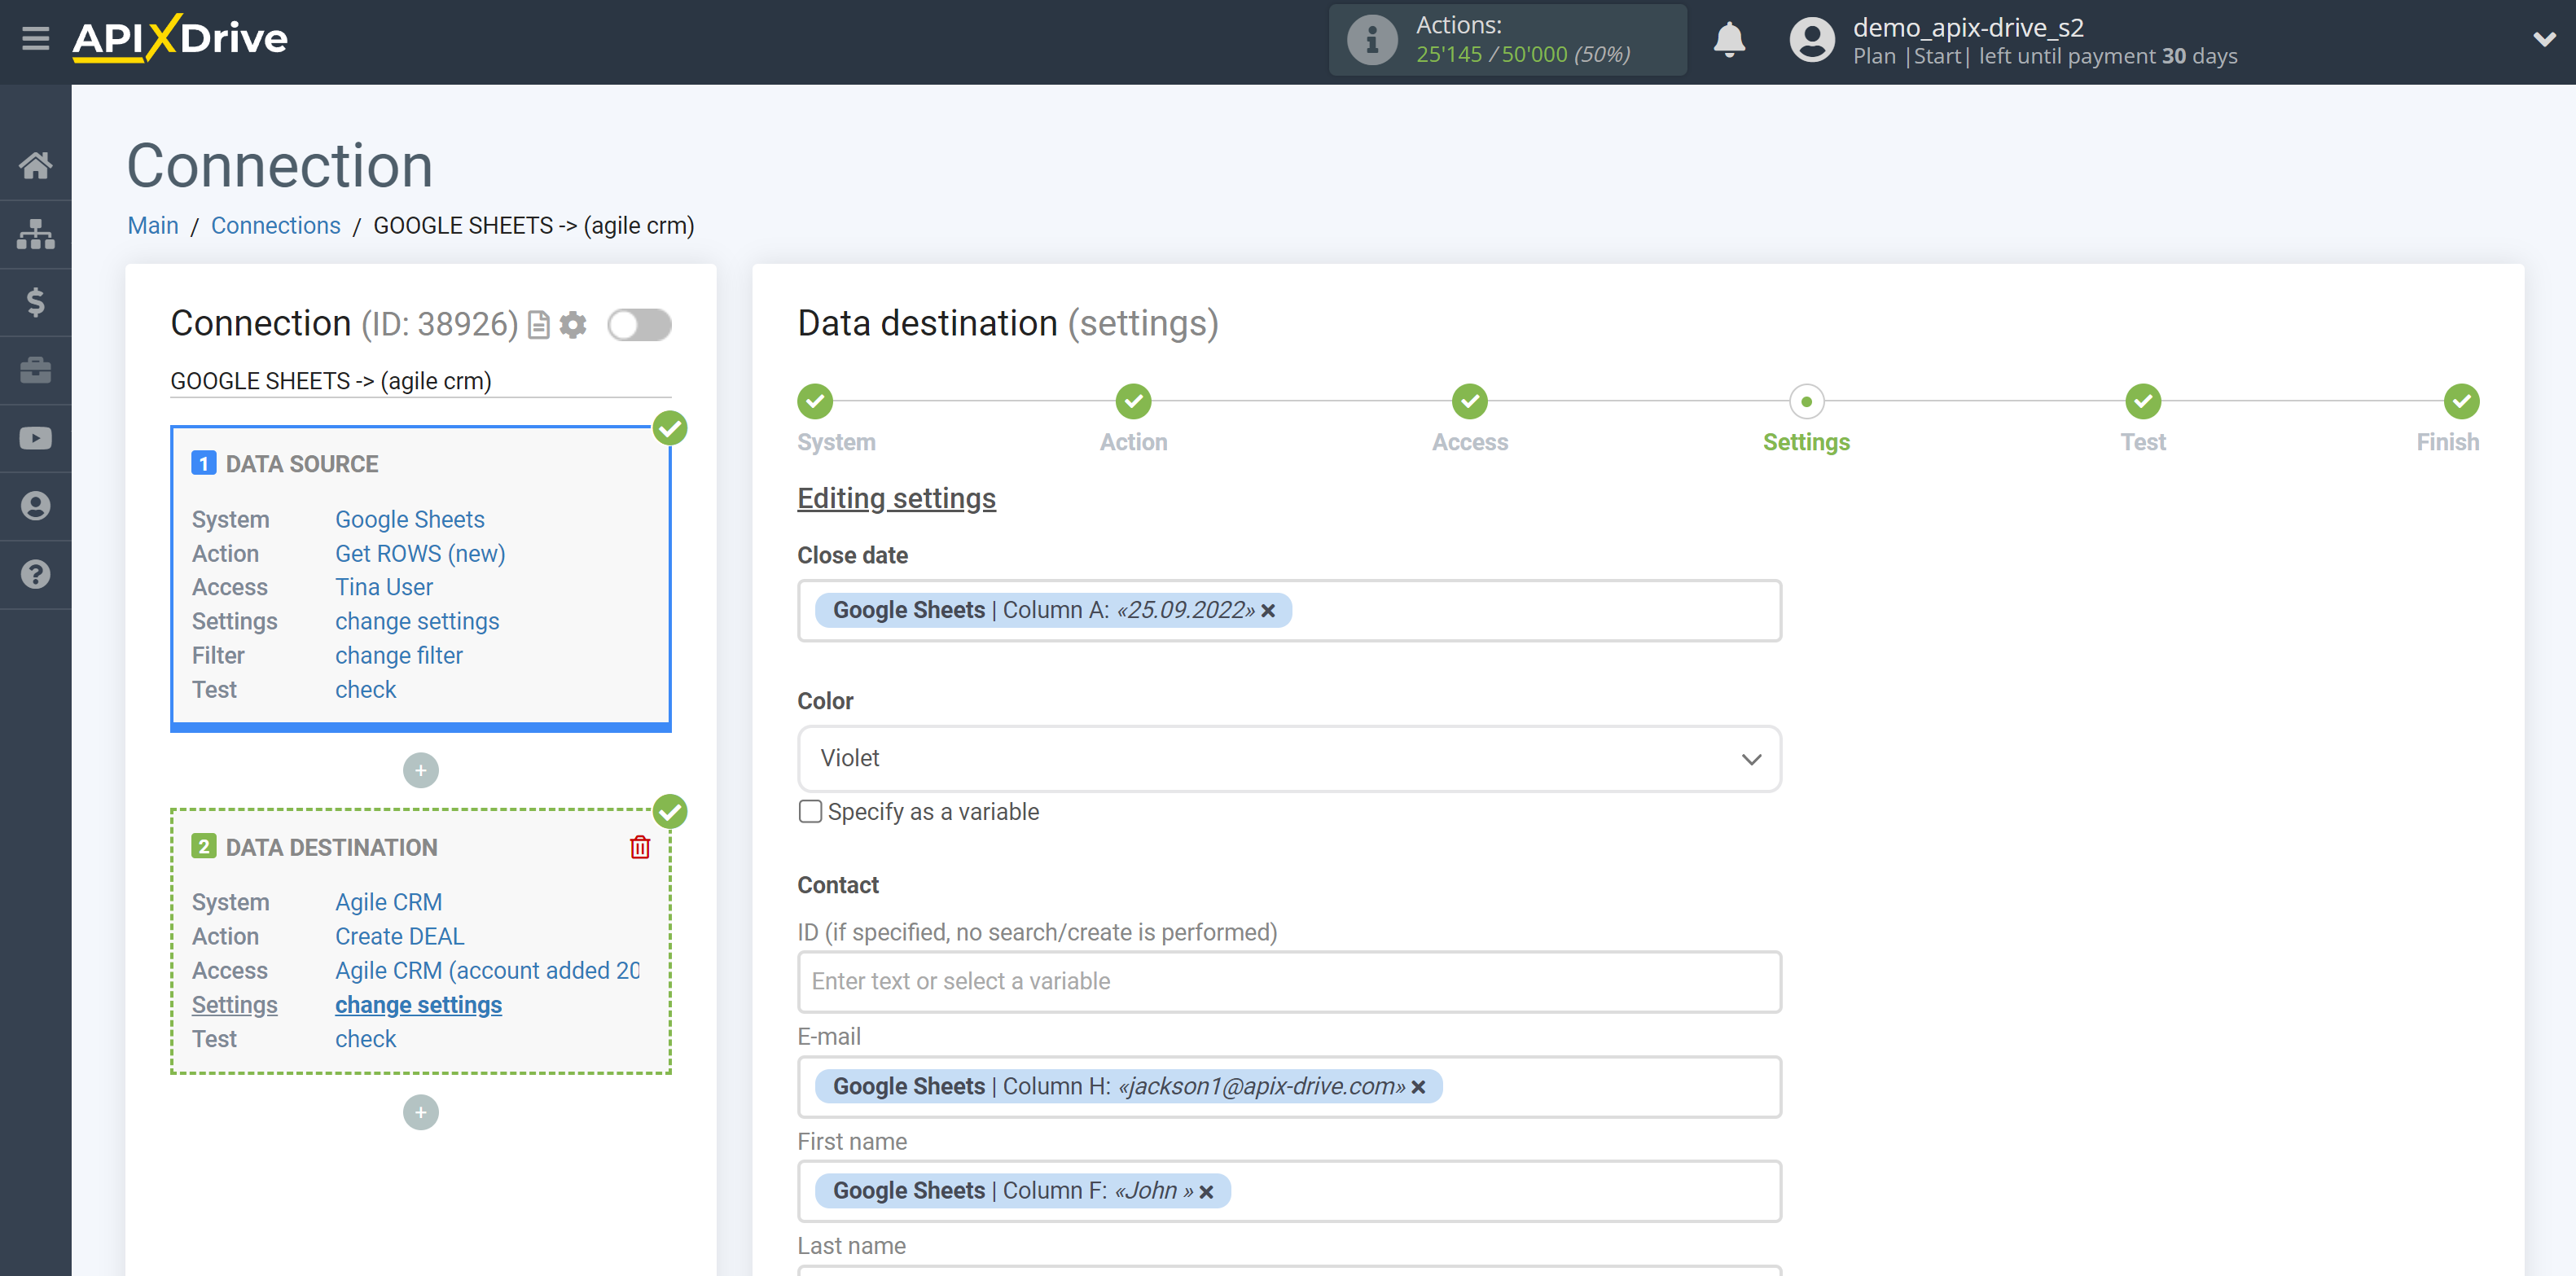Click the demo_apix-drive_s2 username
Image resolution: width=2576 pixels, height=1276 pixels.
tap(1968, 27)
